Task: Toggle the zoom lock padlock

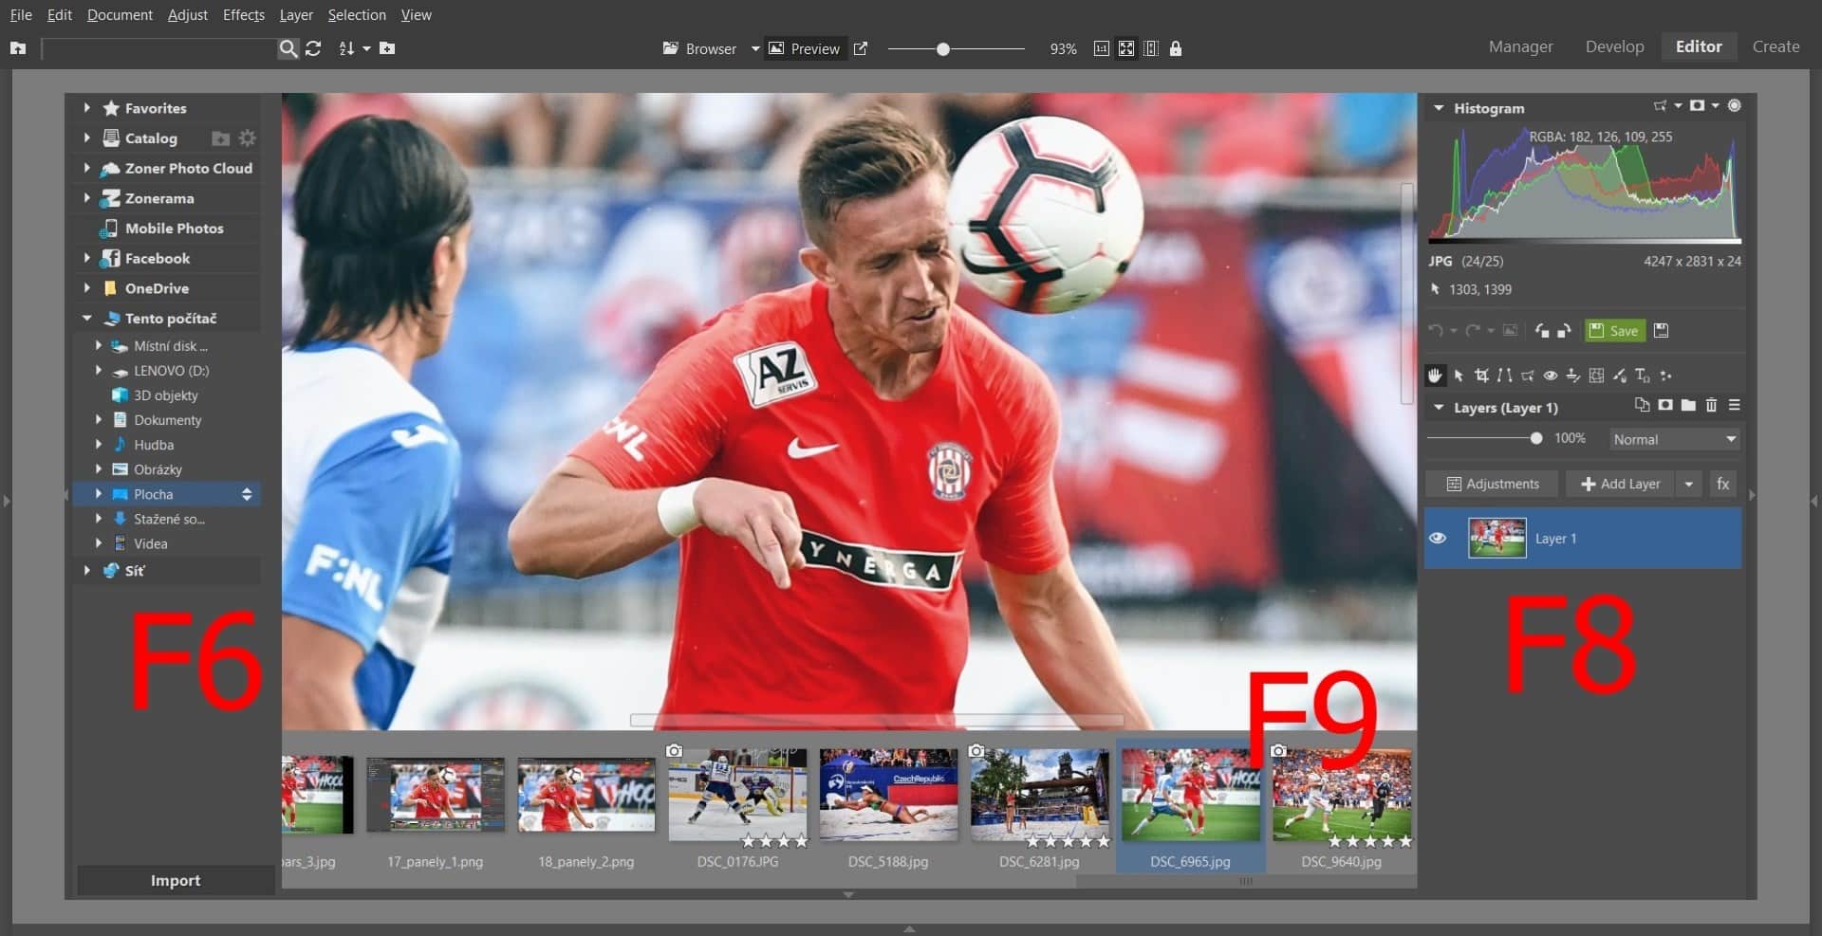Action: (x=1176, y=48)
